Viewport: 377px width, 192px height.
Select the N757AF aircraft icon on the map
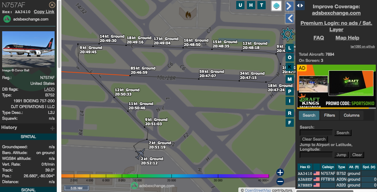coord(140,153)
